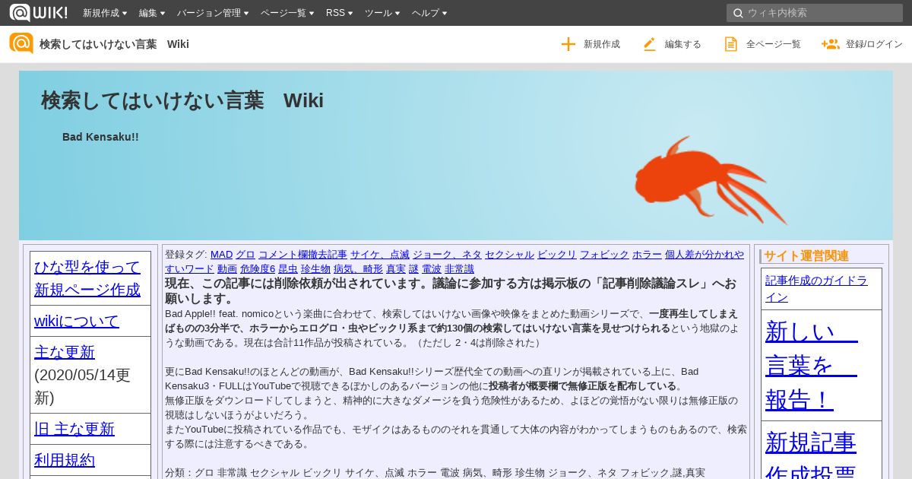The width and height of the screenshot is (912, 479).
Task: Open 新しい言葉を報告！ link
Action: (x=812, y=365)
